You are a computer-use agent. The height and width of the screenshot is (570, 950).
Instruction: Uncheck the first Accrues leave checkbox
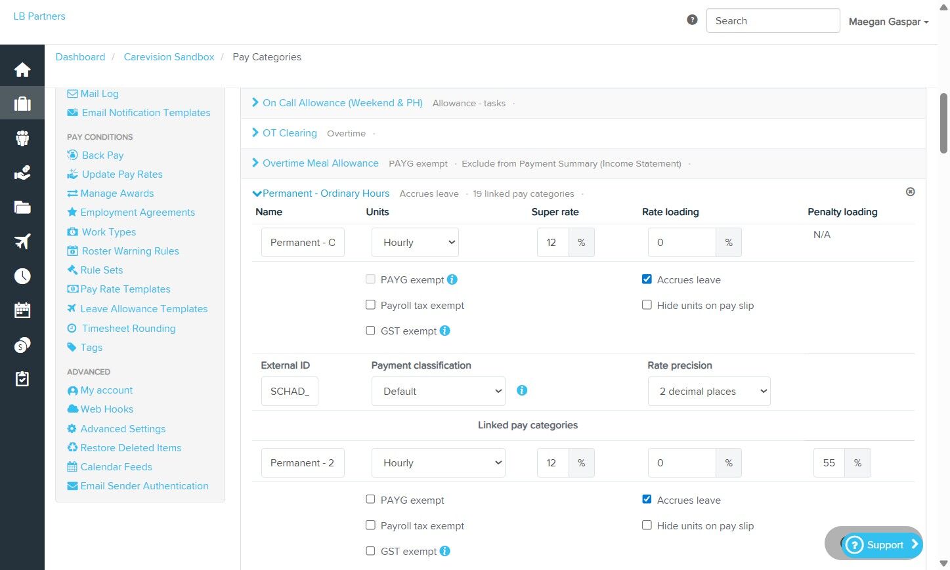647,279
